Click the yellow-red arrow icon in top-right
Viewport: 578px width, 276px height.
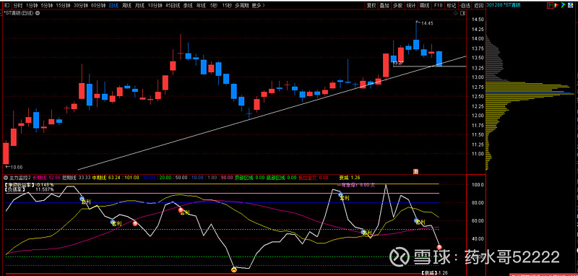coord(557,5)
